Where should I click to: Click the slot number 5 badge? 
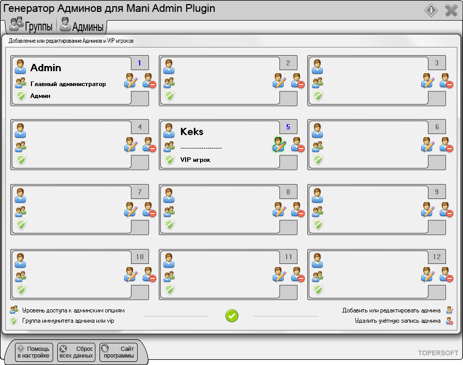click(288, 127)
